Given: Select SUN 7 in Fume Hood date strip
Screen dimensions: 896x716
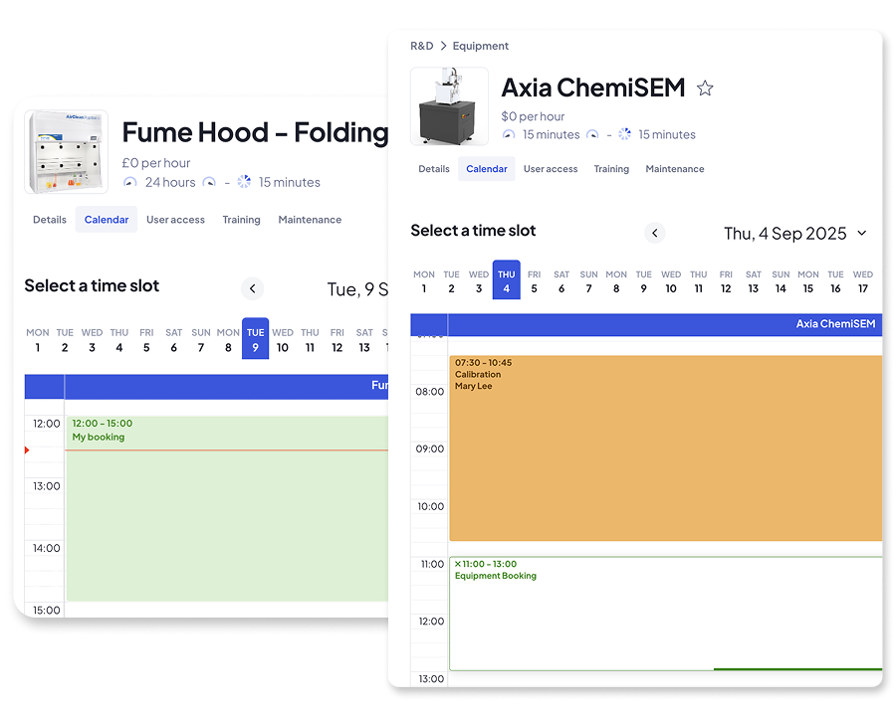Looking at the screenshot, I should [201, 340].
